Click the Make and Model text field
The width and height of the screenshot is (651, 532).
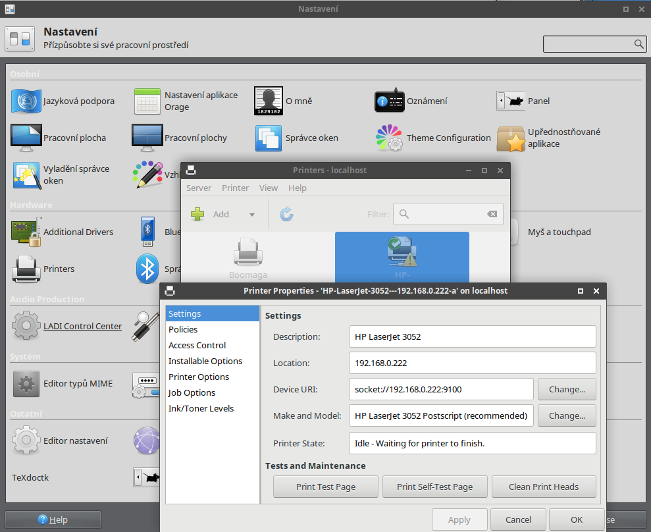point(441,415)
